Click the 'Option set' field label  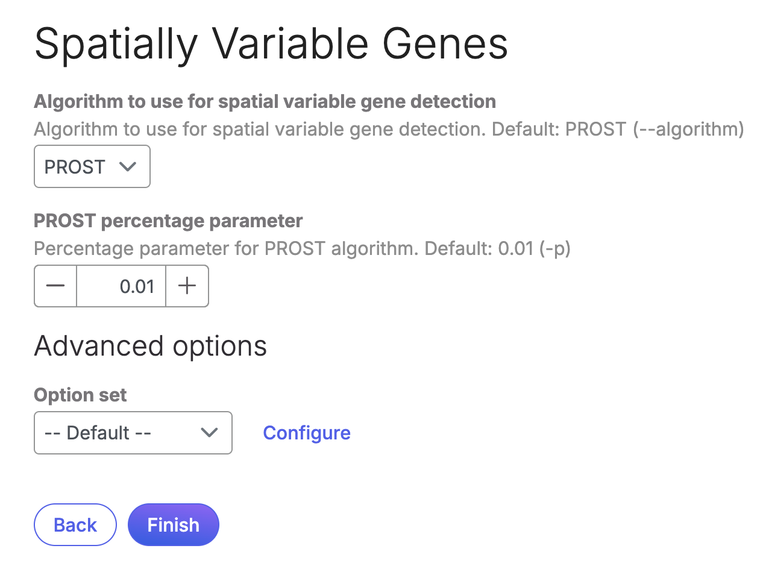click(80, 395)
